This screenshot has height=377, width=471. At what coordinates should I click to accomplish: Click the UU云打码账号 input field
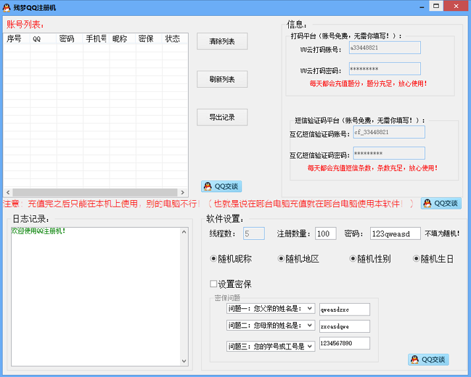coord(385,48)
